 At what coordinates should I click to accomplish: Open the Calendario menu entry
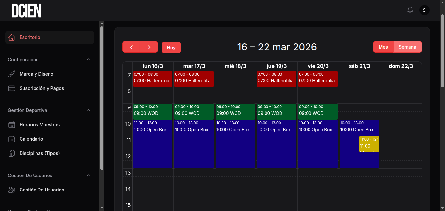click(32, 139)
